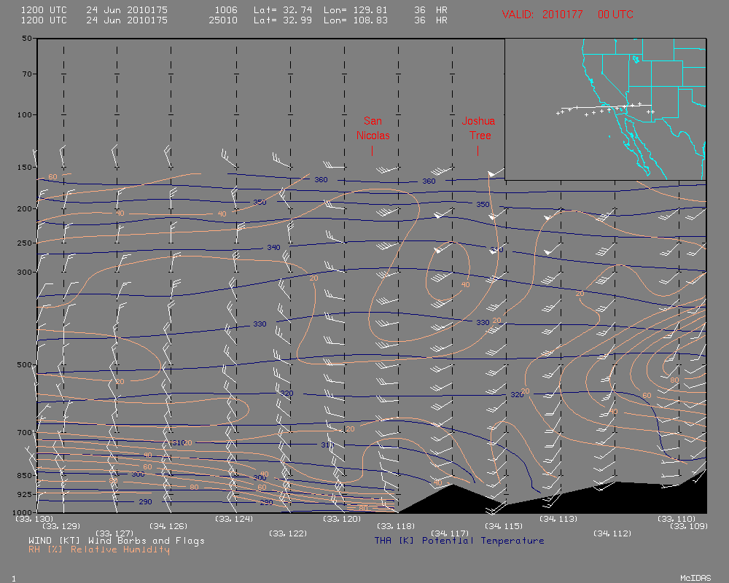Click the 500 pressure level label
This screenshot has width=729, height=583.
point(25,364)
